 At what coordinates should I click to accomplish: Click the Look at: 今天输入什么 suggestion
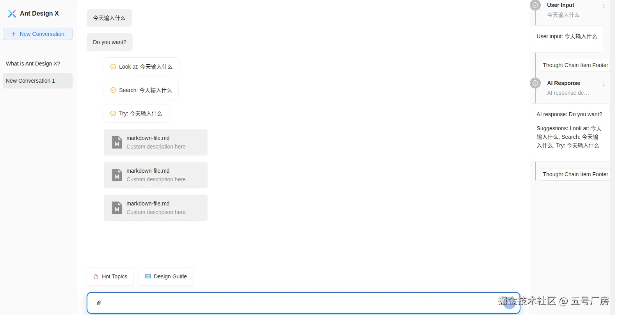[x=142, y=67]
